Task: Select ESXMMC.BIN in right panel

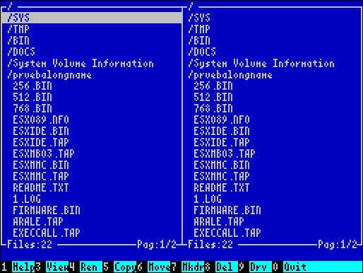Action: click(x=222, y=165)
